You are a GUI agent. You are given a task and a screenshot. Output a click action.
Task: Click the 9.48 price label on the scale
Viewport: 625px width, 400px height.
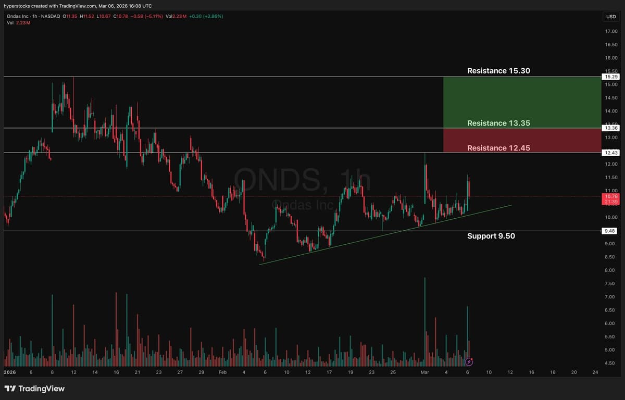point(609,231)
